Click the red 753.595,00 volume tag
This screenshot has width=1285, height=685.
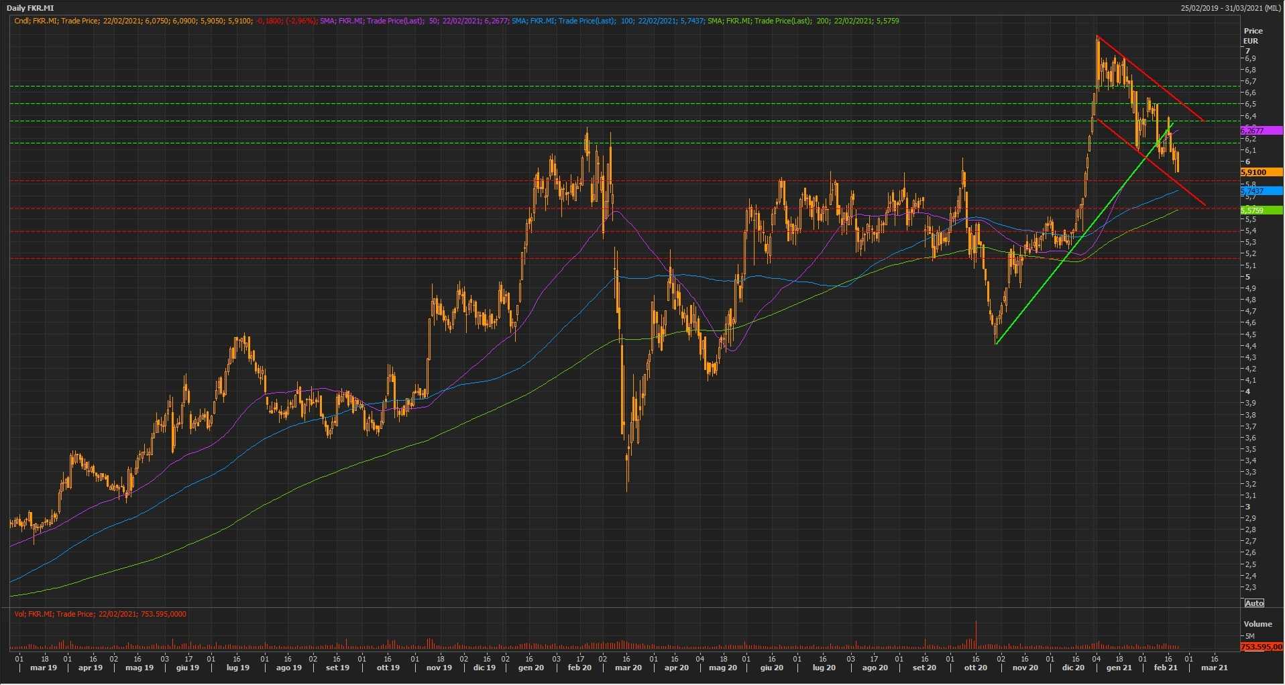(x=1261, y=647)
